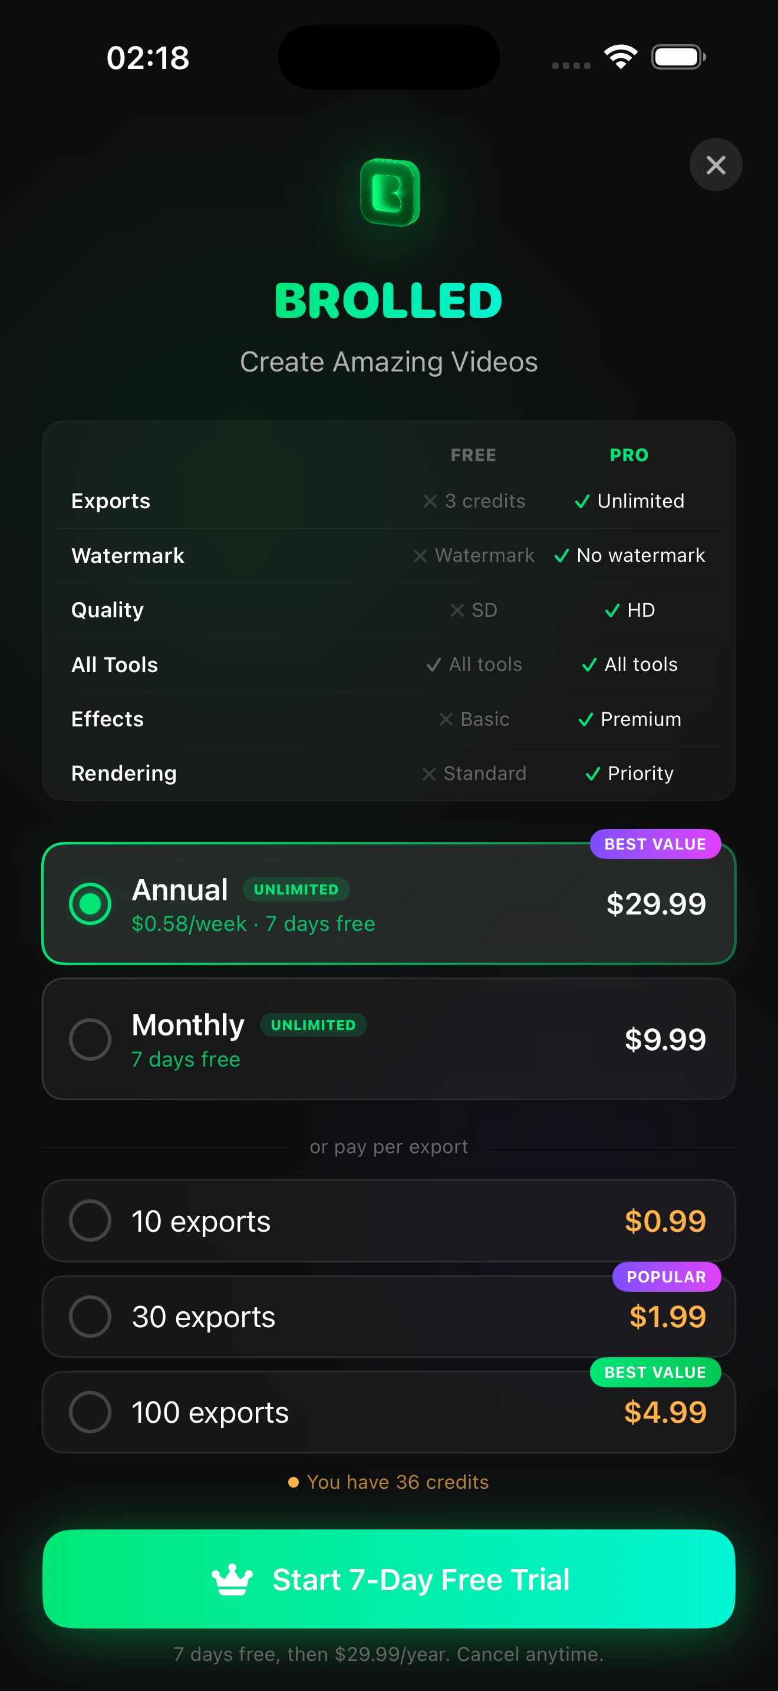
Task: Click the FREE column header
Action: tap(474, 454)
